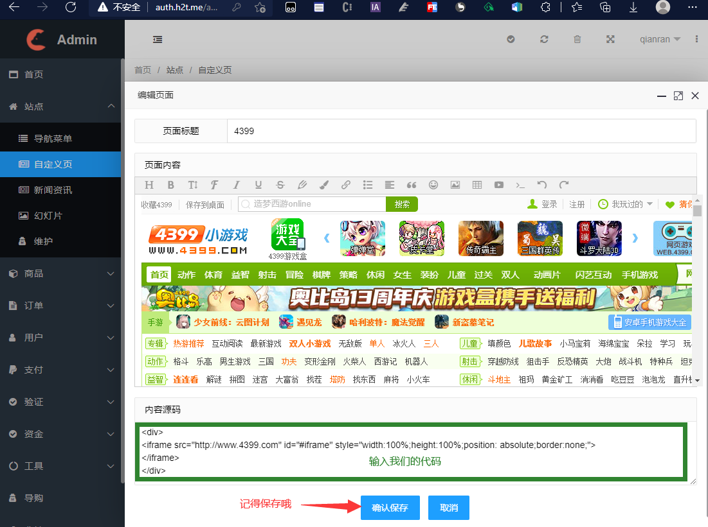Toggle fullscreen with the expand icon
708x527 pixels.
[610, 39]
